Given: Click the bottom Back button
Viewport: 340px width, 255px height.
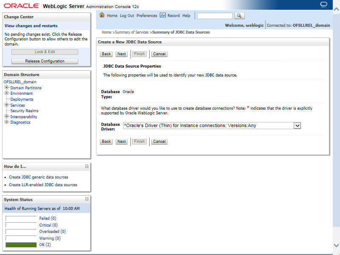Looking at the screenshot, I should click(x=106, y=142).
